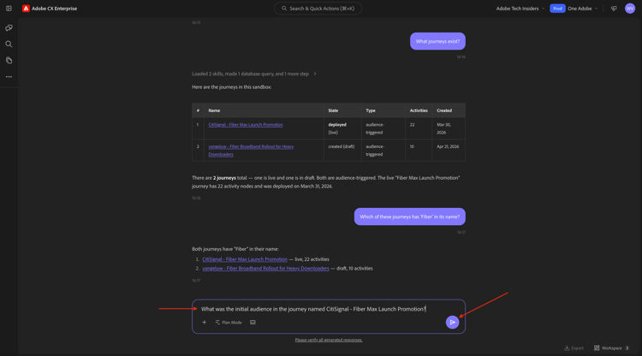Click the plus attachment icon
The height and width of the screenshot is (356, 642).
[204, 323]
